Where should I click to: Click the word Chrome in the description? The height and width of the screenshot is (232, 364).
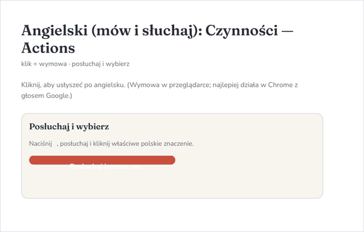point(281,85)
